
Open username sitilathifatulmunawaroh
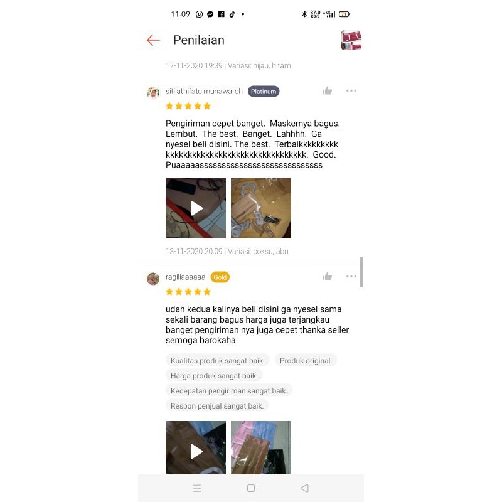(204, 92)
